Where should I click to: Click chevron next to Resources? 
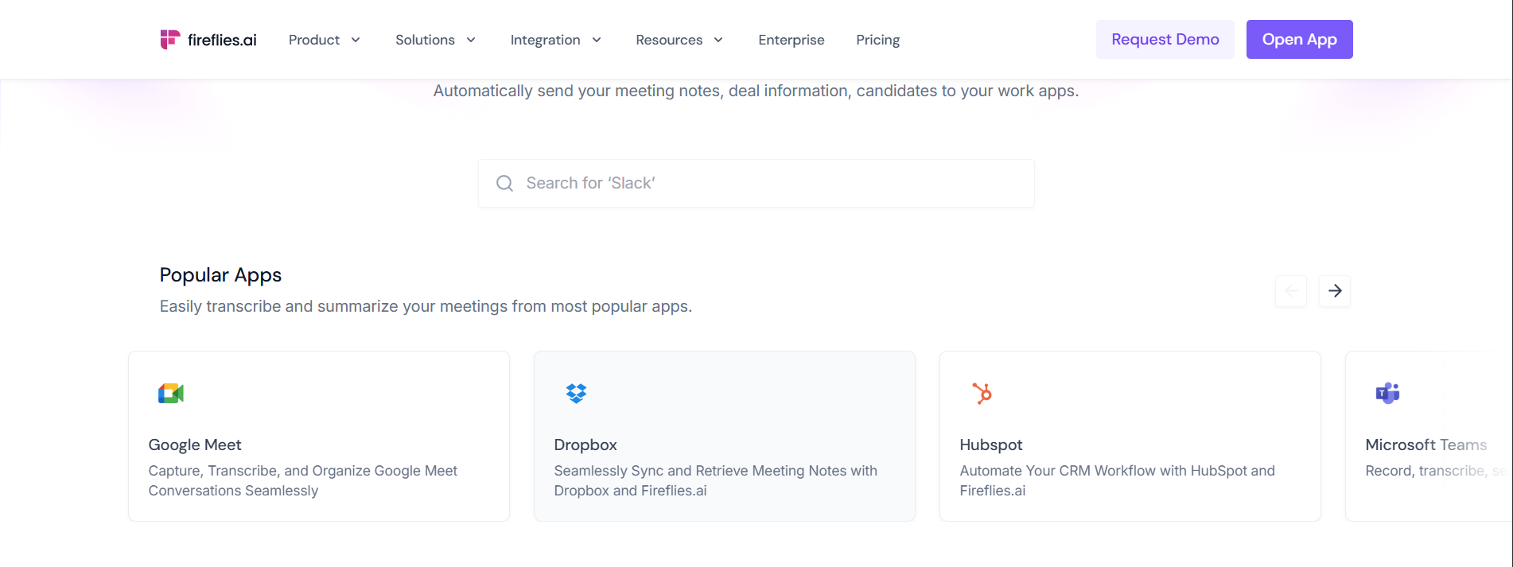(x=718, y=40)
